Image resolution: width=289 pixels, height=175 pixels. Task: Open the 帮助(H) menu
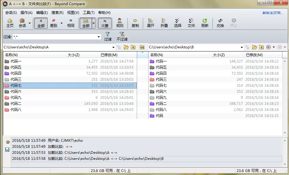(x=104, y=13)
